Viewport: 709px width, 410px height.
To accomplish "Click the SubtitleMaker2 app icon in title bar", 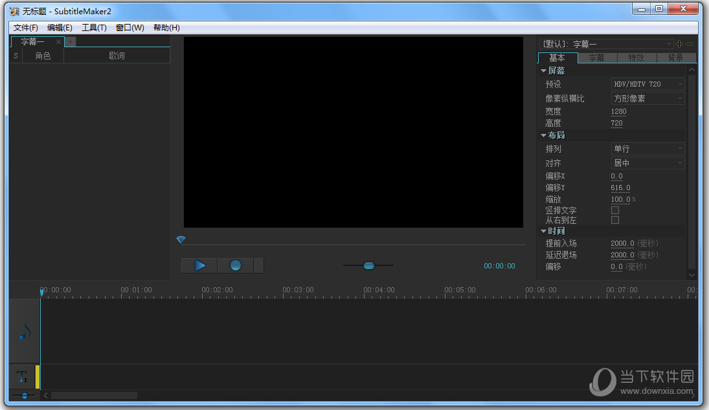I will (14, 11).
